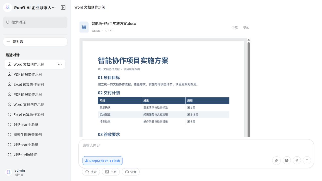Screen dimensions: 322x181
Task: Click the preview scrollbar up arrow
Action: pyautogui.click(x=249, y=40)
